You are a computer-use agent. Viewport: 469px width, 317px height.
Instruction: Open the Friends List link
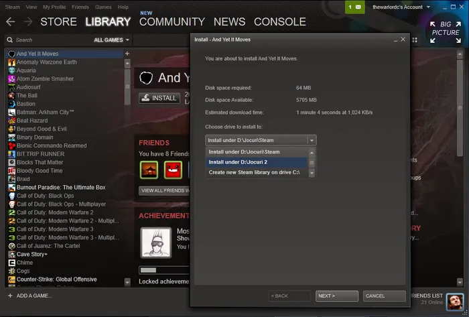click(427, 296)
